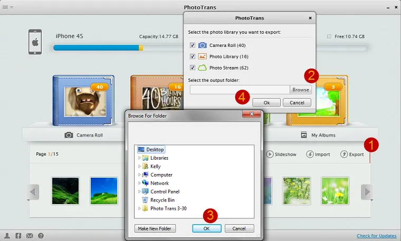Click Make New Folder button

tap(155, 228)
